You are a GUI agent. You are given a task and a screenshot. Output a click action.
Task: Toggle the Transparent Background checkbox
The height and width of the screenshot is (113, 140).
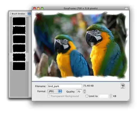(49, 96)
